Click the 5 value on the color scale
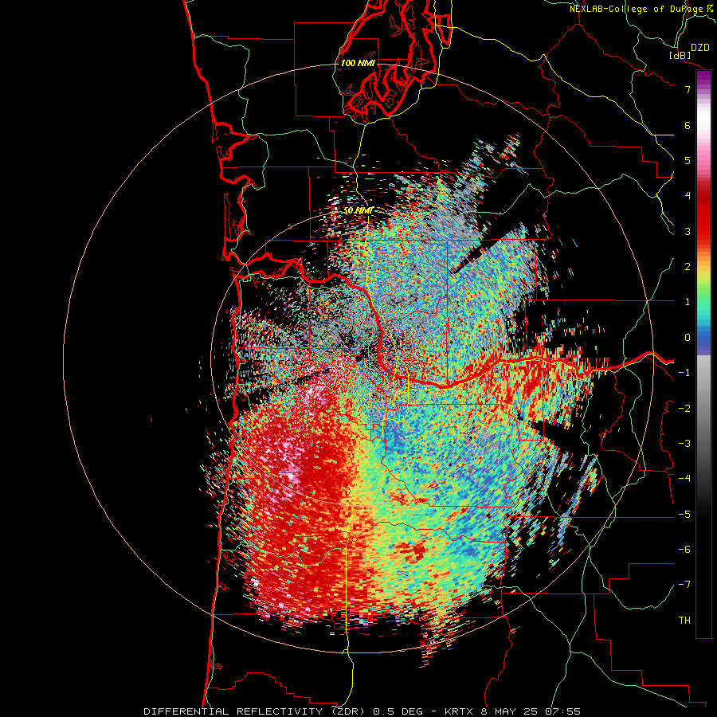This screenshot has height=717, width=717. [x=688, y=160]
